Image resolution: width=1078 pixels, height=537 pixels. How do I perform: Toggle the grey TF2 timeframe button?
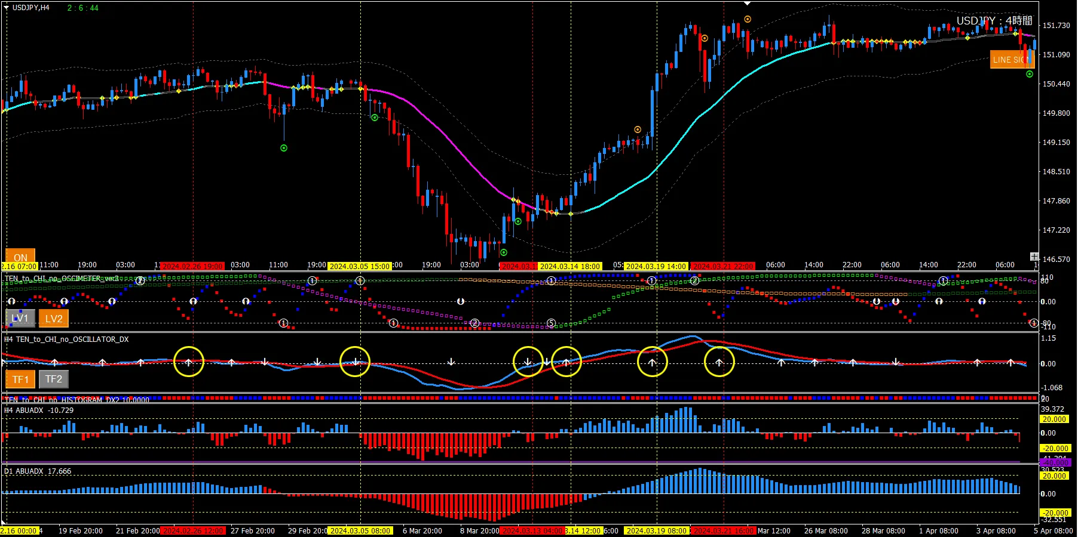pos(54,379)
